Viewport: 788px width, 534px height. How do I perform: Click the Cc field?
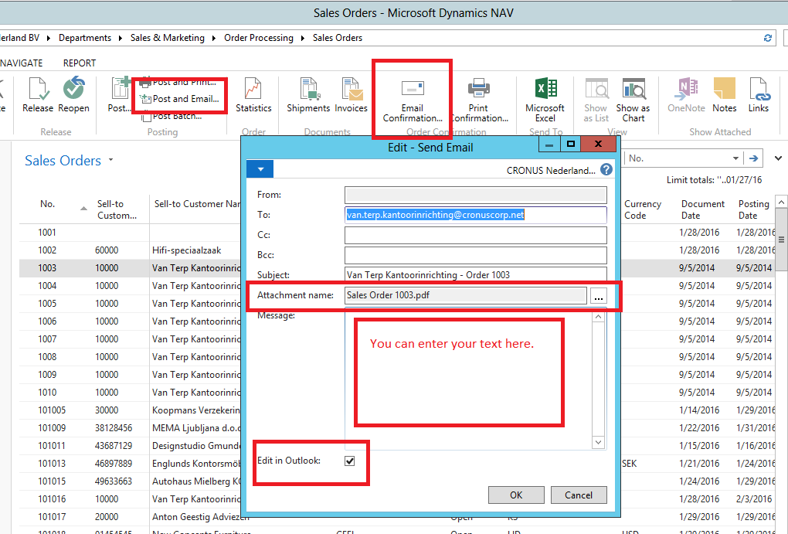(x=475, y=236)
